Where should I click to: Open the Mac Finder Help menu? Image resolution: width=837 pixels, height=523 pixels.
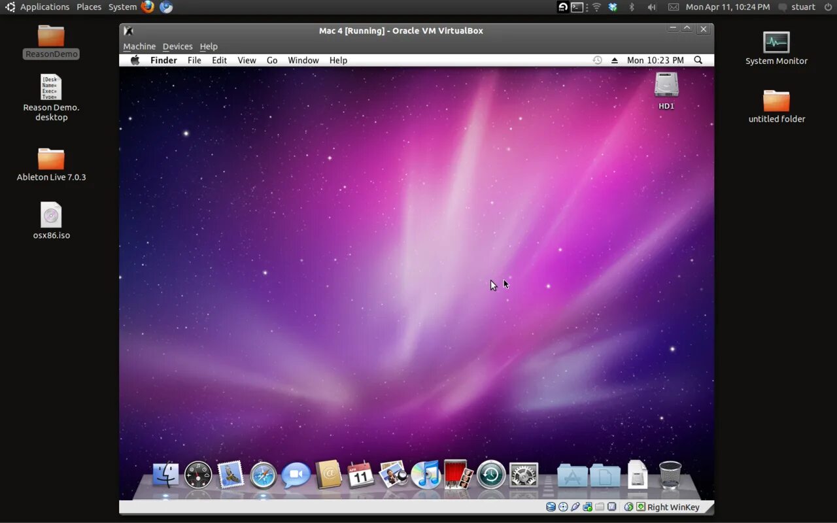[338, 60]
